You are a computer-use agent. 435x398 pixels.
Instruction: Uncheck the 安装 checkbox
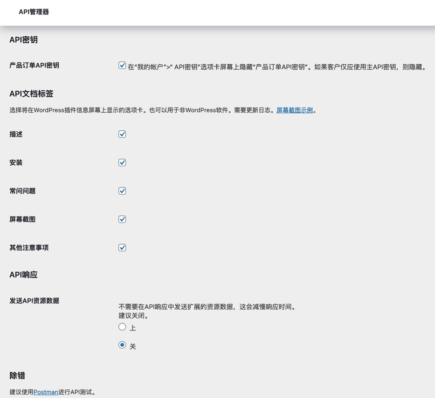click(x=122, y=162)
